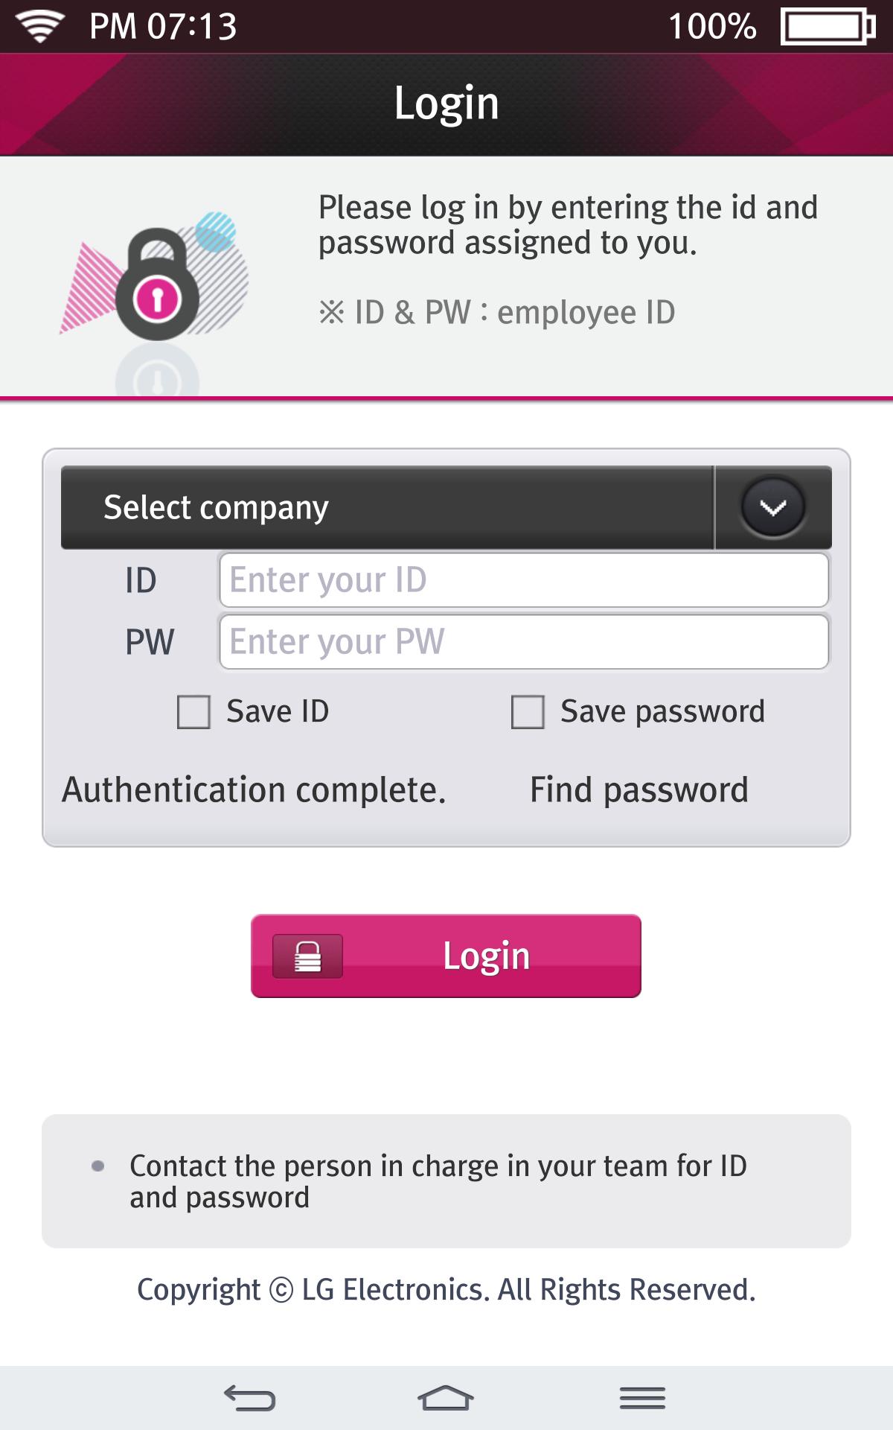Tick the Save password checkbox
Viewport: 893px width, 1430px height.
click(x=528, y=712)
